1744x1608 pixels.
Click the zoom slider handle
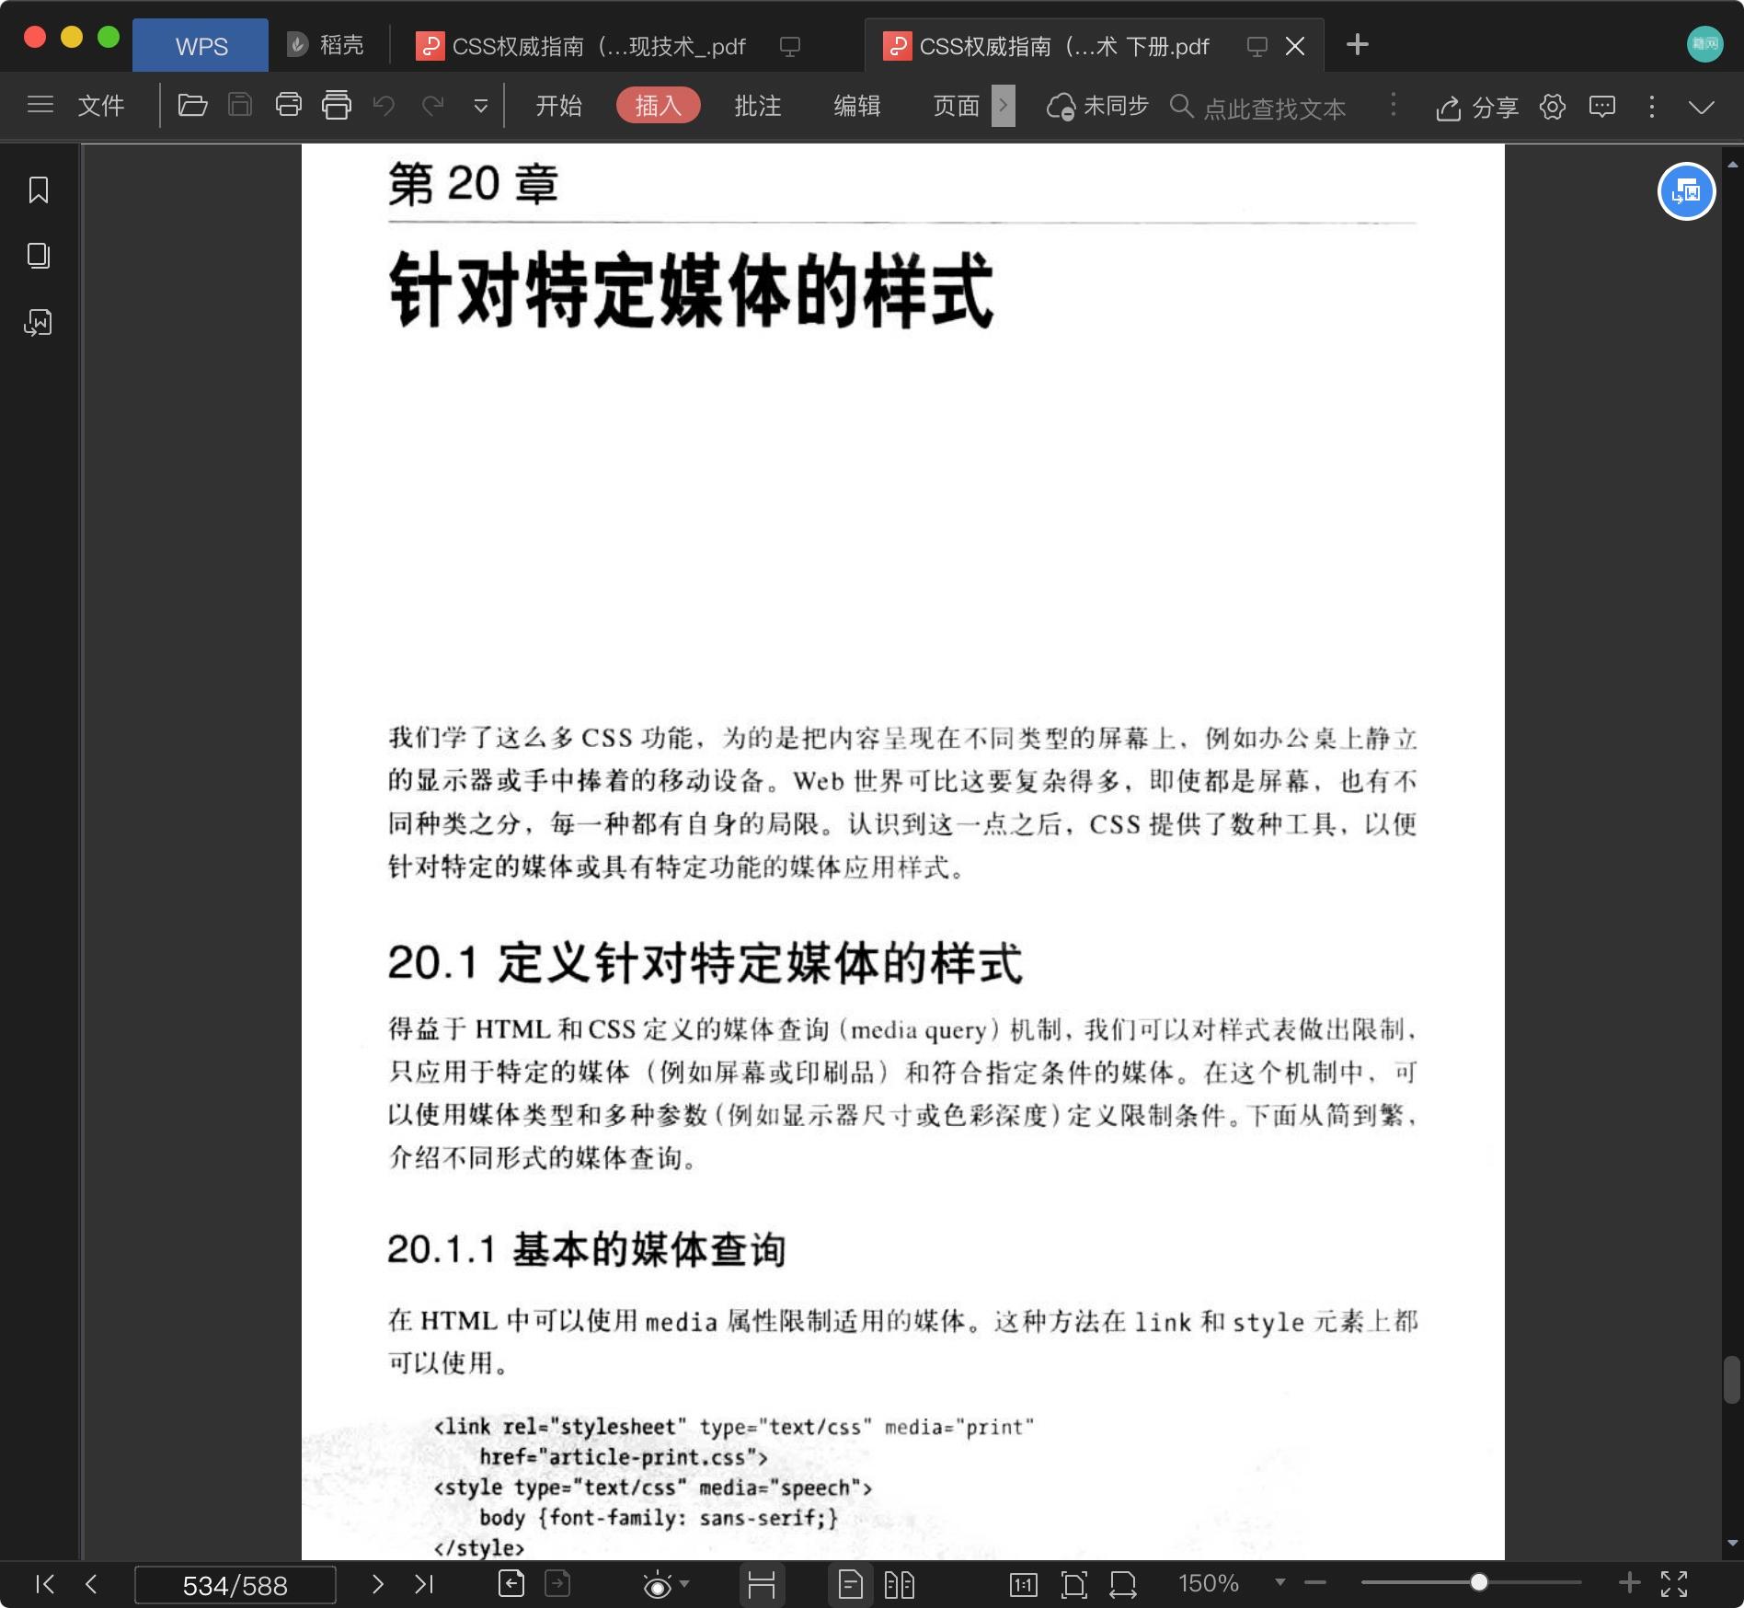pyautogui.click(x=1478, y=1582)
